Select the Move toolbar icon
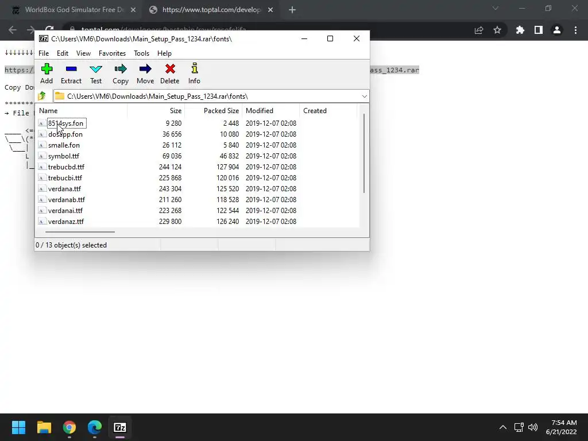This screenshot has height=441, width=588. click(145, 73)
